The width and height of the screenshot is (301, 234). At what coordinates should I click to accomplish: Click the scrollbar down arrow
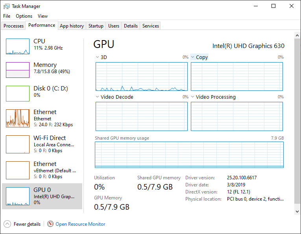point(297,211)
